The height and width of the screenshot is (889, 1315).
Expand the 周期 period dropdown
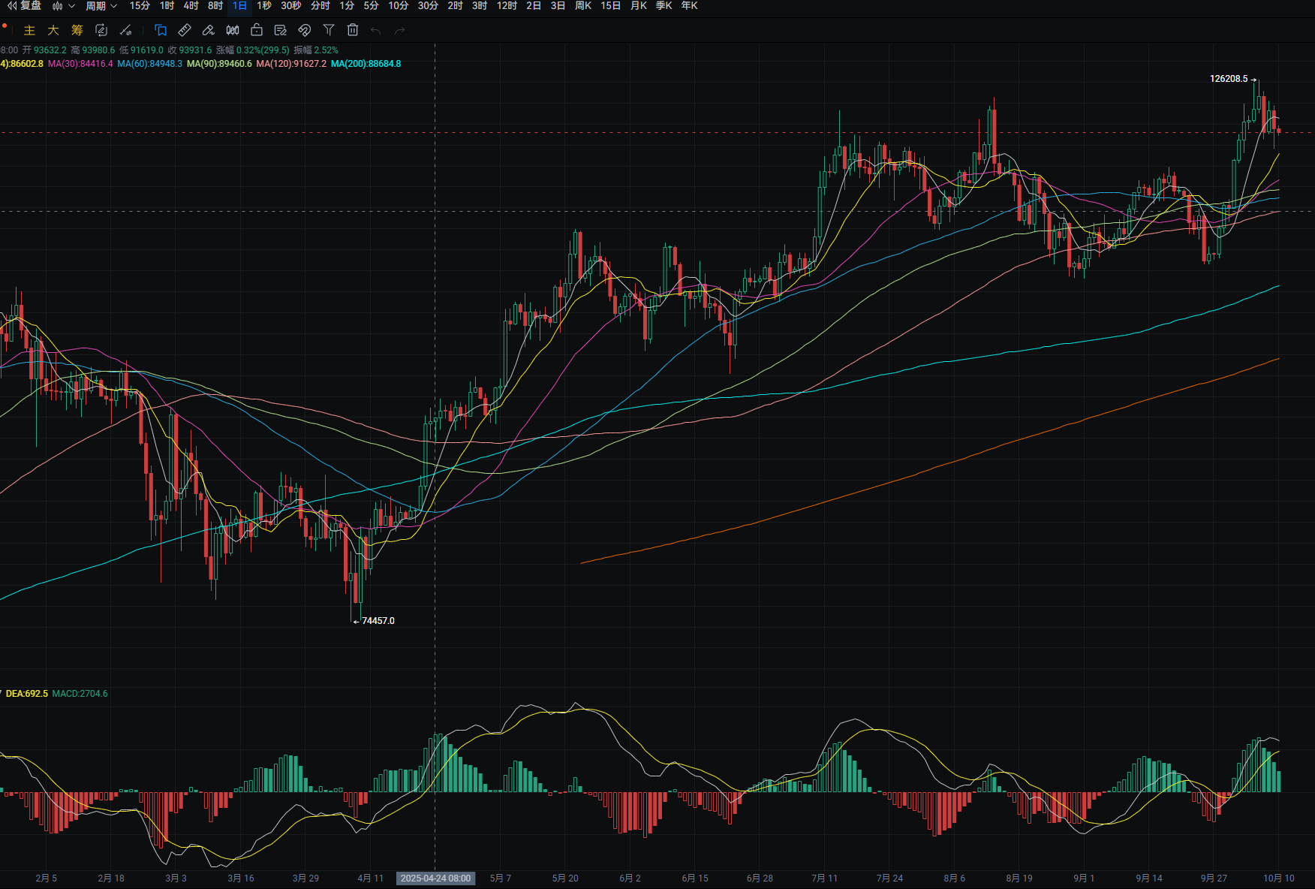pyautogui.click(x=101, y=6)
